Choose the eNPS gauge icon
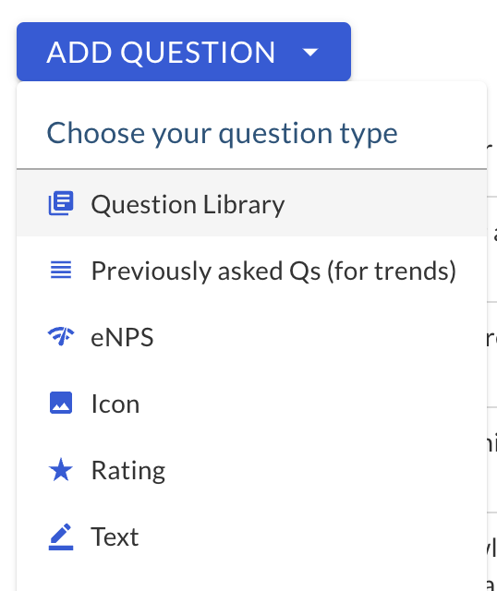 click(61, 336)
